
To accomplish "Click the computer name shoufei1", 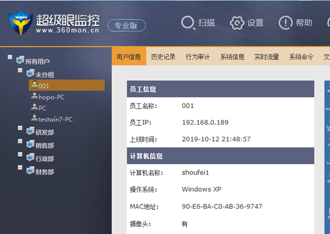I will (x=195, y=172).
